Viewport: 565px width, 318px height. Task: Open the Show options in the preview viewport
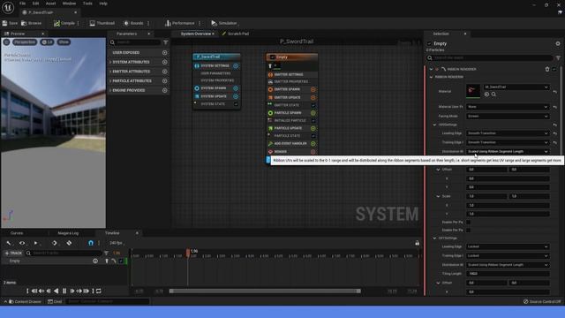pyautogui.click(x=64, y=42)
